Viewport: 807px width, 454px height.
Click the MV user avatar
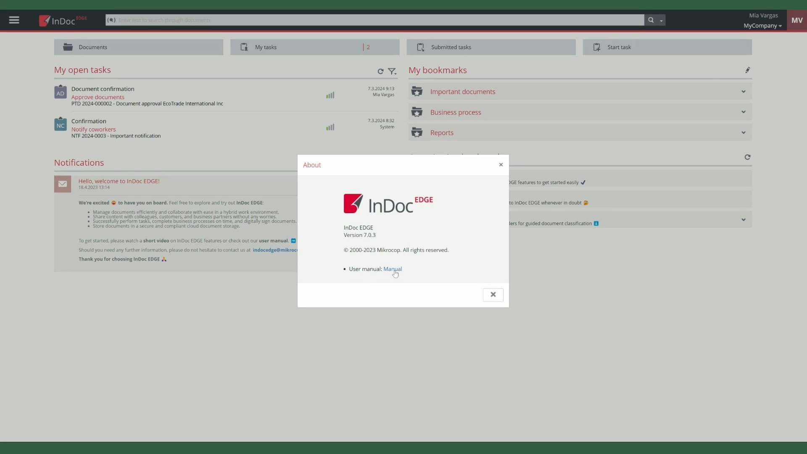click(796, 20)
